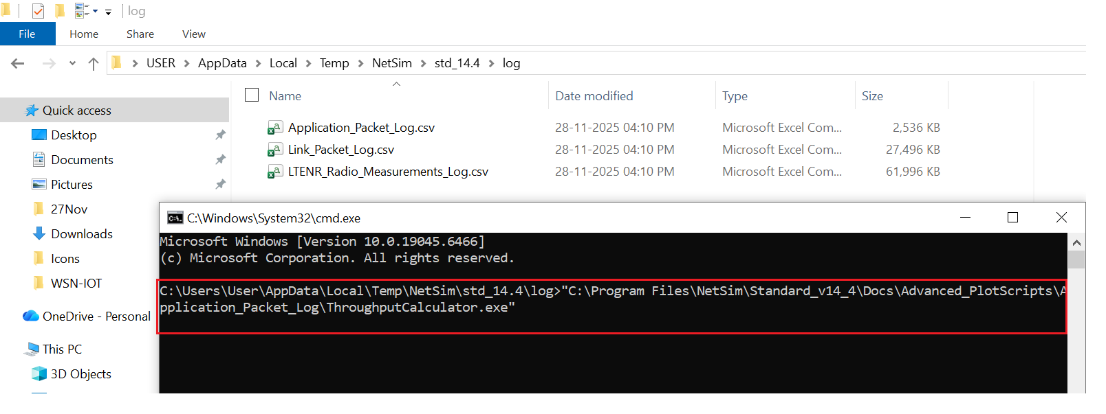The height and width of the screenshot is (414, 1106).
Task: Click the New folder quick access icon
Action: (60, 11)
